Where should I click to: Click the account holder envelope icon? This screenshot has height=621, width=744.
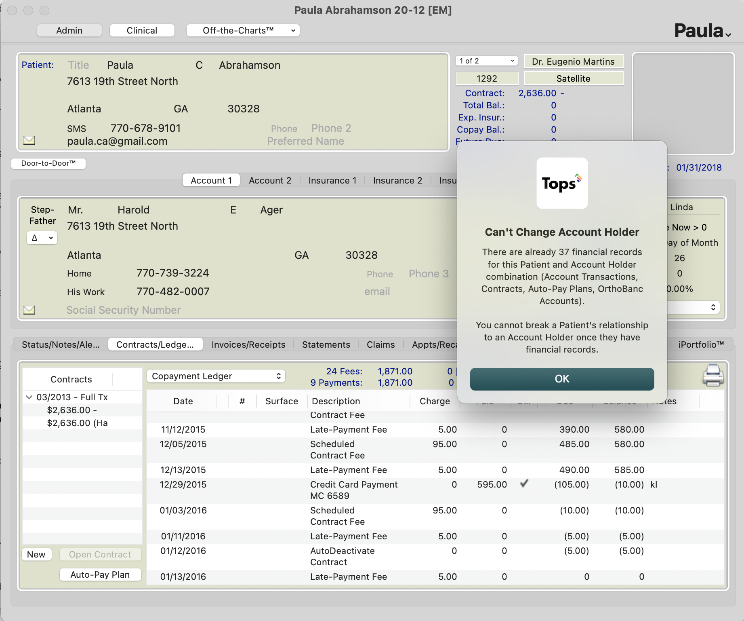click(x=29, y=310)
